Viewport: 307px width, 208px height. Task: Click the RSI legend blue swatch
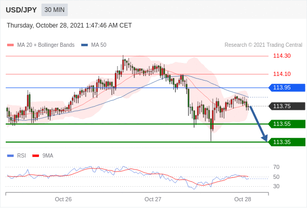click(x=10, y=156)
